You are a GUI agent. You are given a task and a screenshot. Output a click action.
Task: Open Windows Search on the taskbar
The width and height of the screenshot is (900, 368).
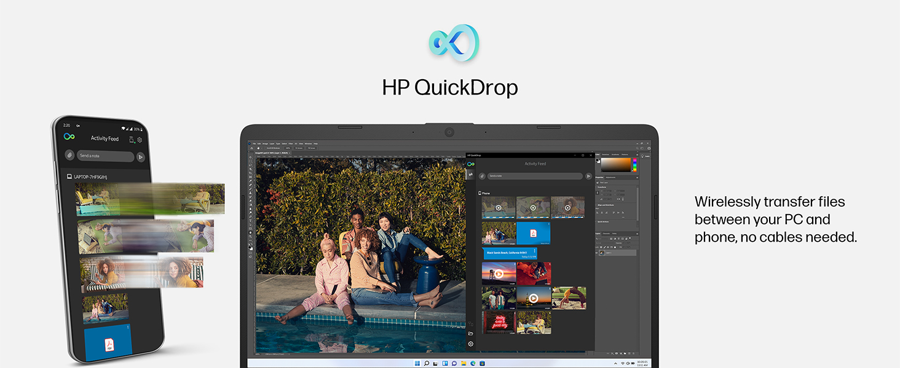point(427,363)
